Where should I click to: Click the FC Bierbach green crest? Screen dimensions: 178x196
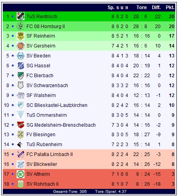coord(21,76)
